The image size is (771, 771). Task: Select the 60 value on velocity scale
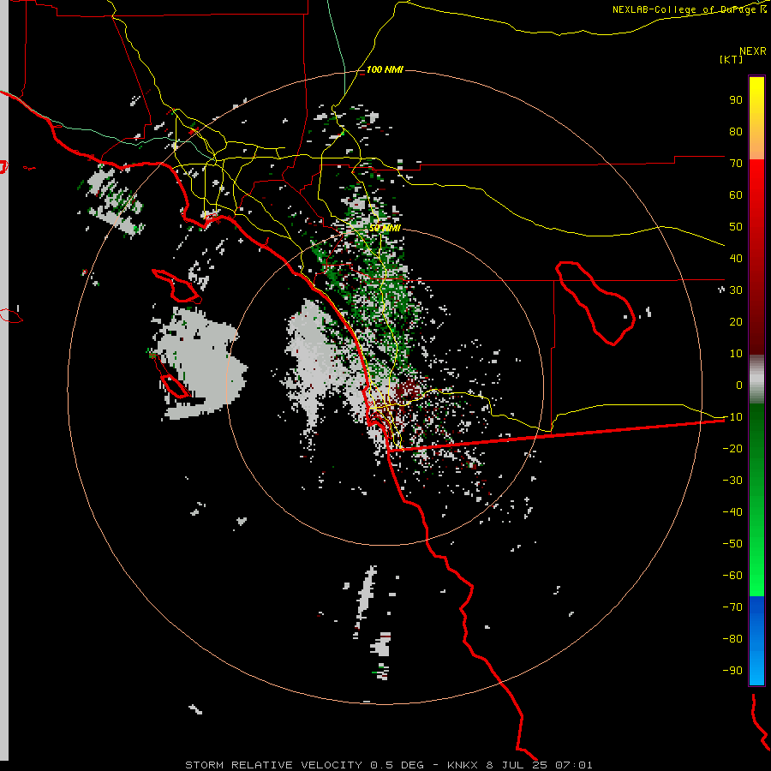click(x=736, y=195)
